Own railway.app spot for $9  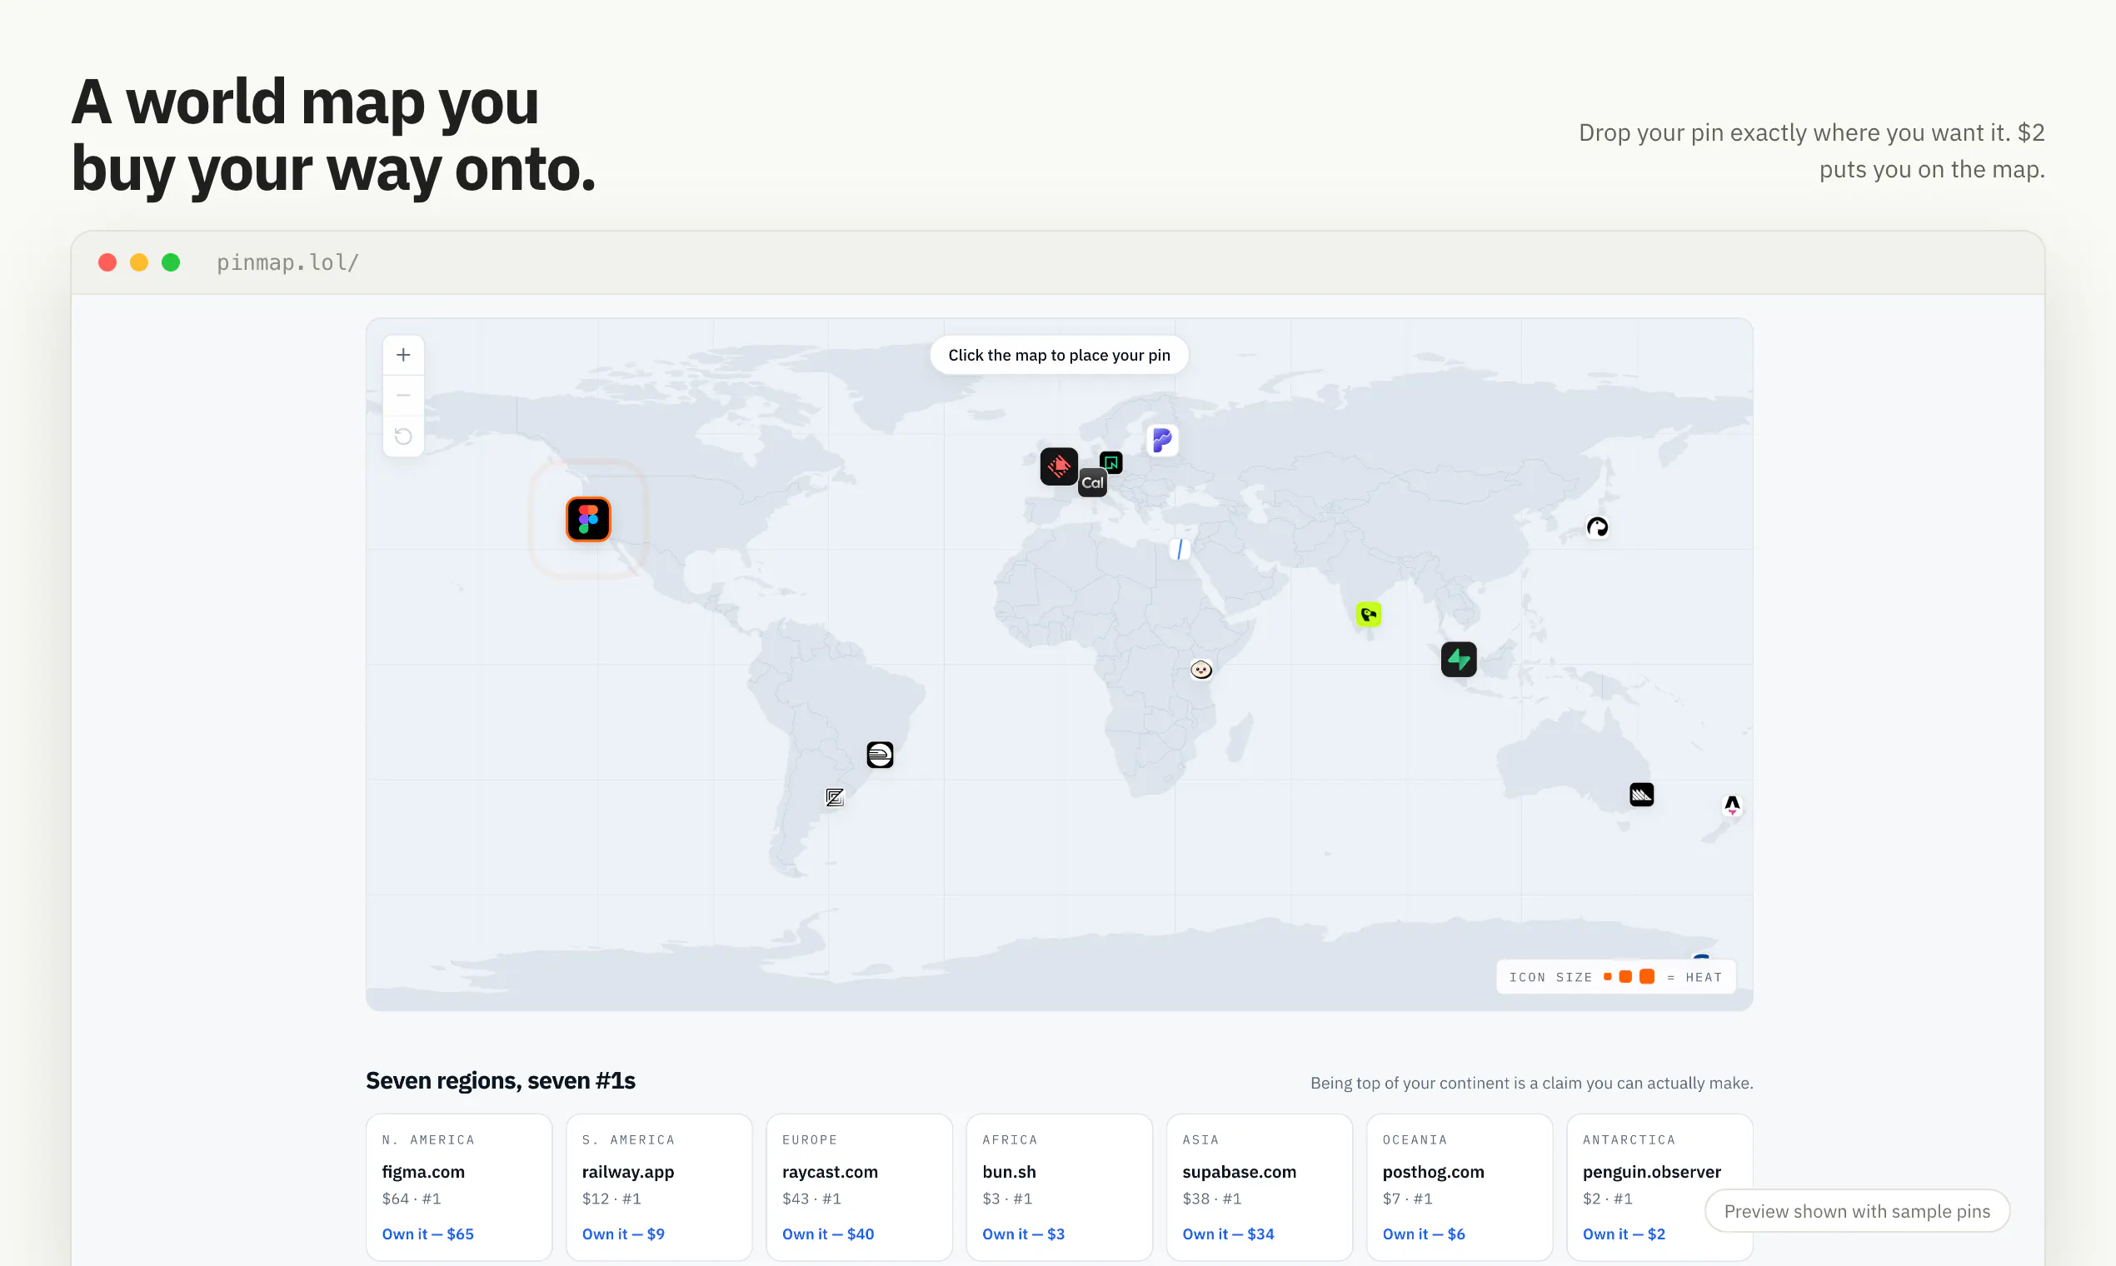click(x=623, y=1234)
